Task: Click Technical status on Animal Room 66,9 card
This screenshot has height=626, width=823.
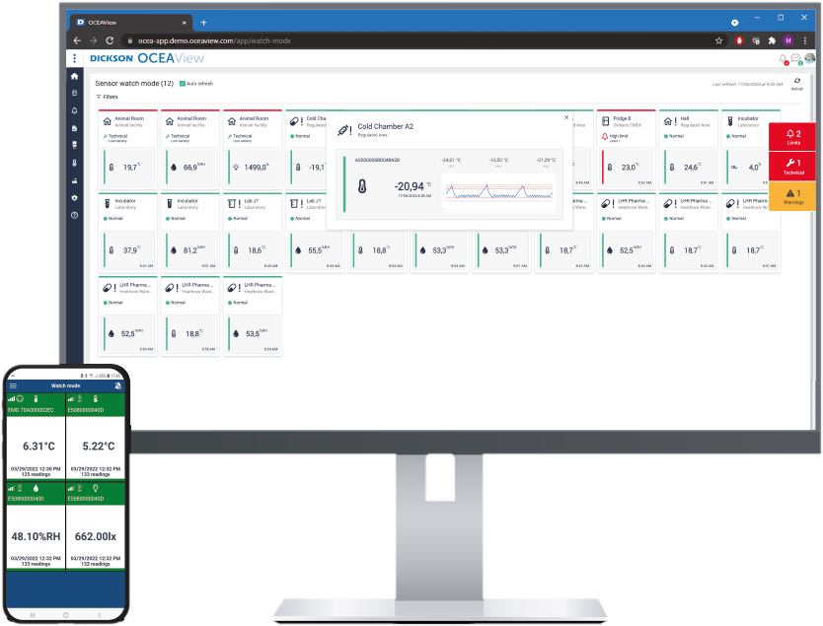Action: coord(178,136)
